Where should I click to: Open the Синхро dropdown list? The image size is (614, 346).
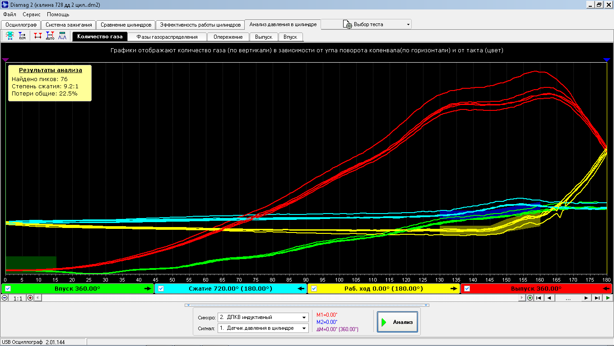click(x=304, y=317)
